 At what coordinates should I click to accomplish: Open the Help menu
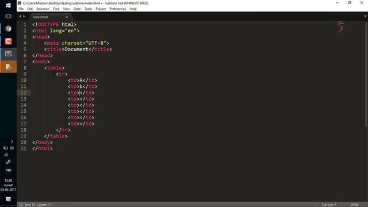tap(133, 9)
